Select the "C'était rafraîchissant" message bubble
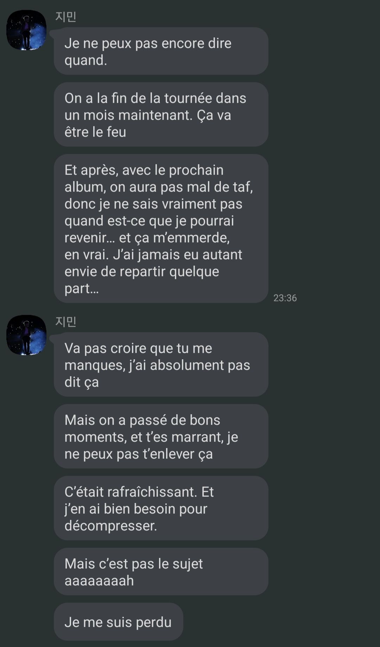380x647 pixels. 161,508
